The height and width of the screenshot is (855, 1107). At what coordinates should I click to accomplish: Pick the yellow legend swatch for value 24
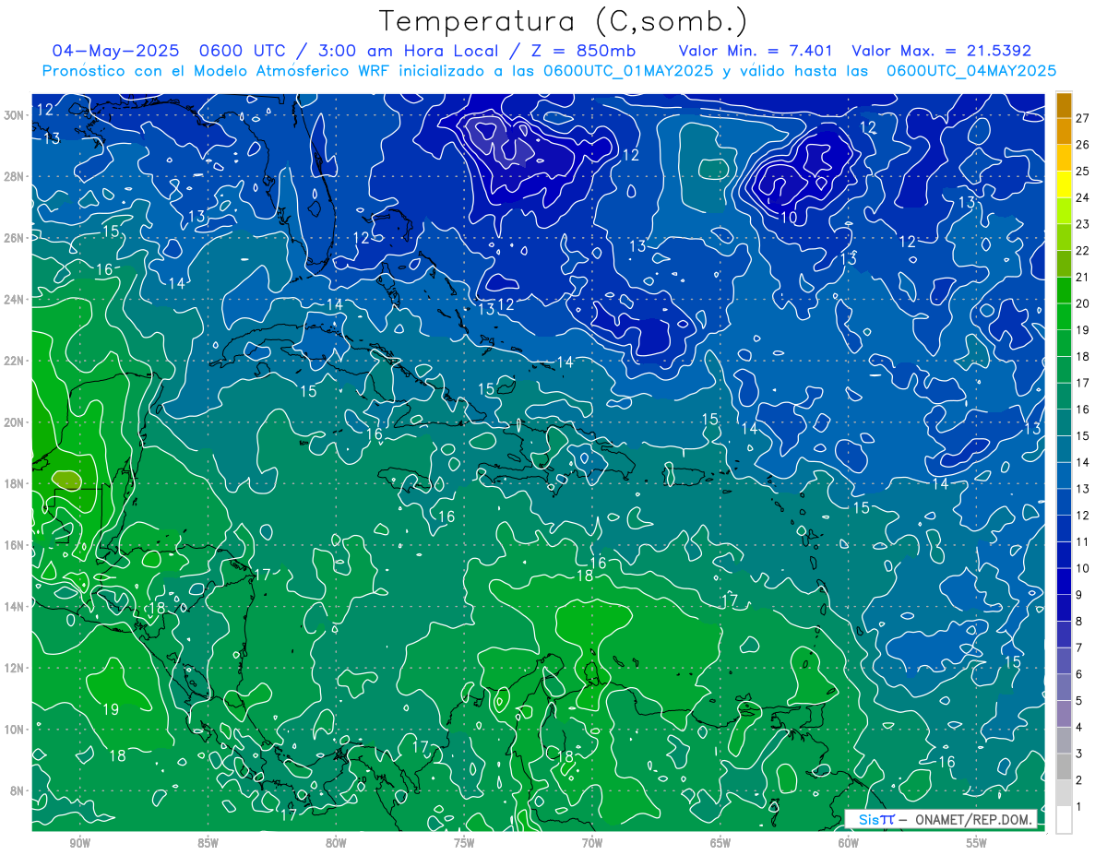point(1064,185)
